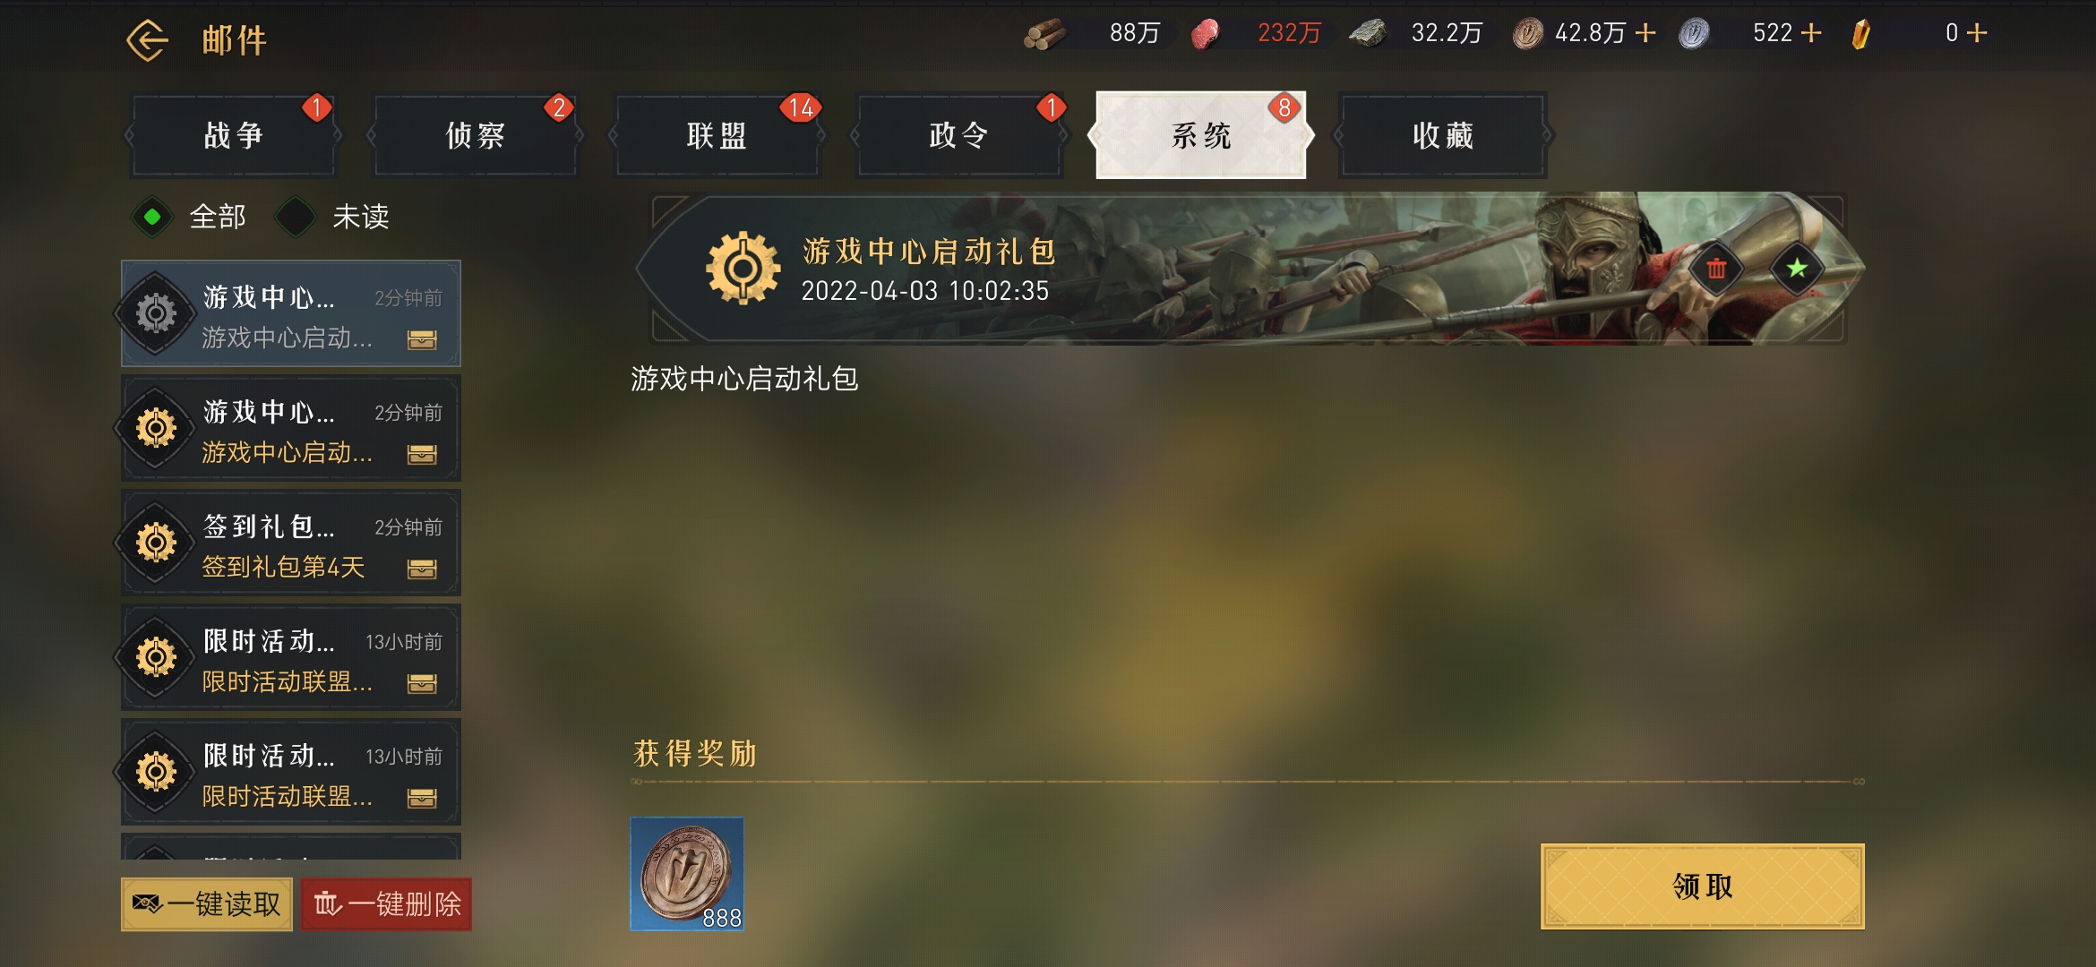Tap the stone resource icon
The width and height of the screenshot is (2096, 967).
pyautogui.click(x=1368, y=34)
